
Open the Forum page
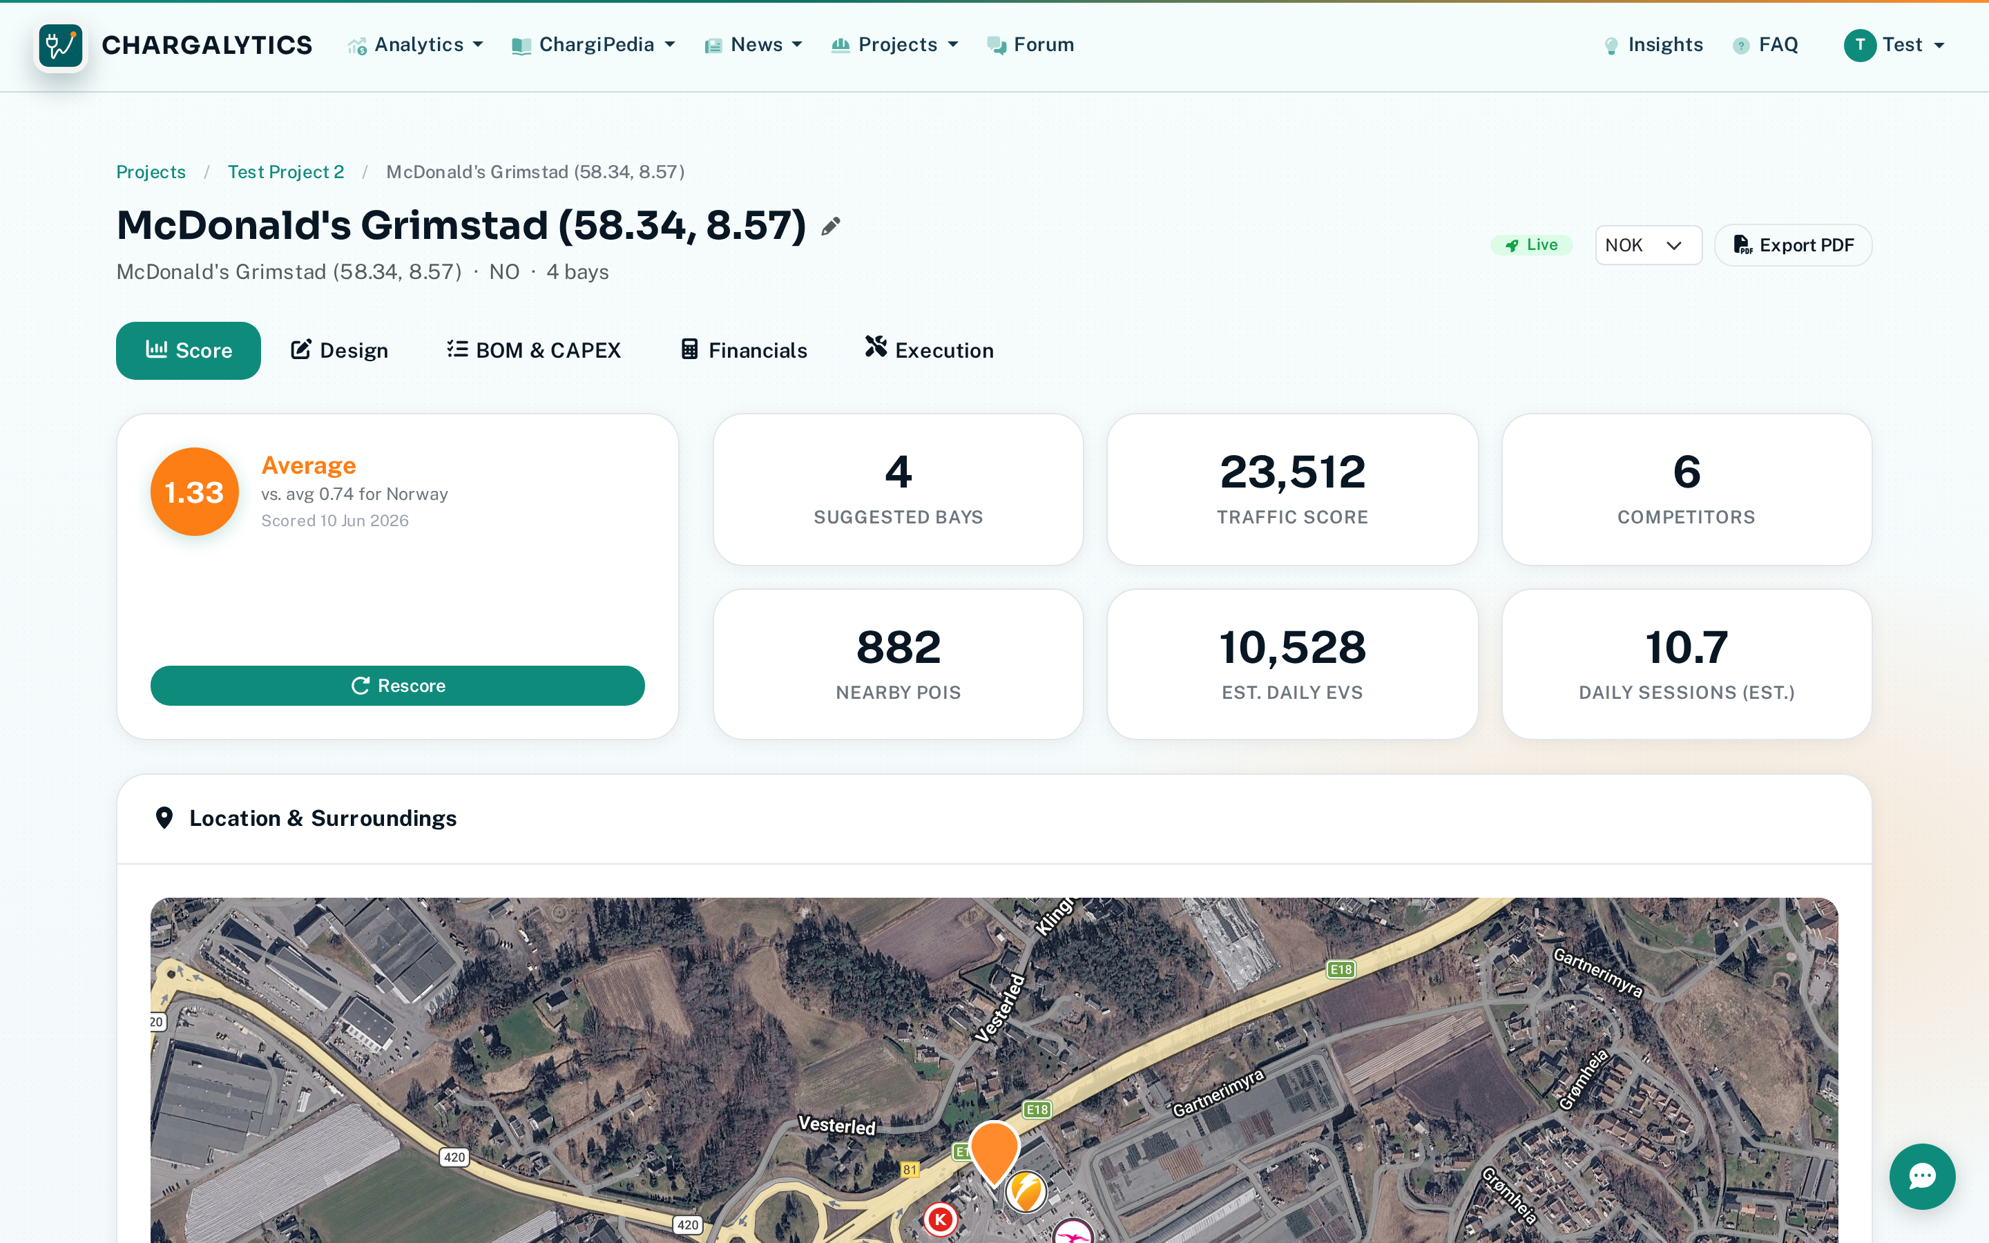click(1030, 45)
